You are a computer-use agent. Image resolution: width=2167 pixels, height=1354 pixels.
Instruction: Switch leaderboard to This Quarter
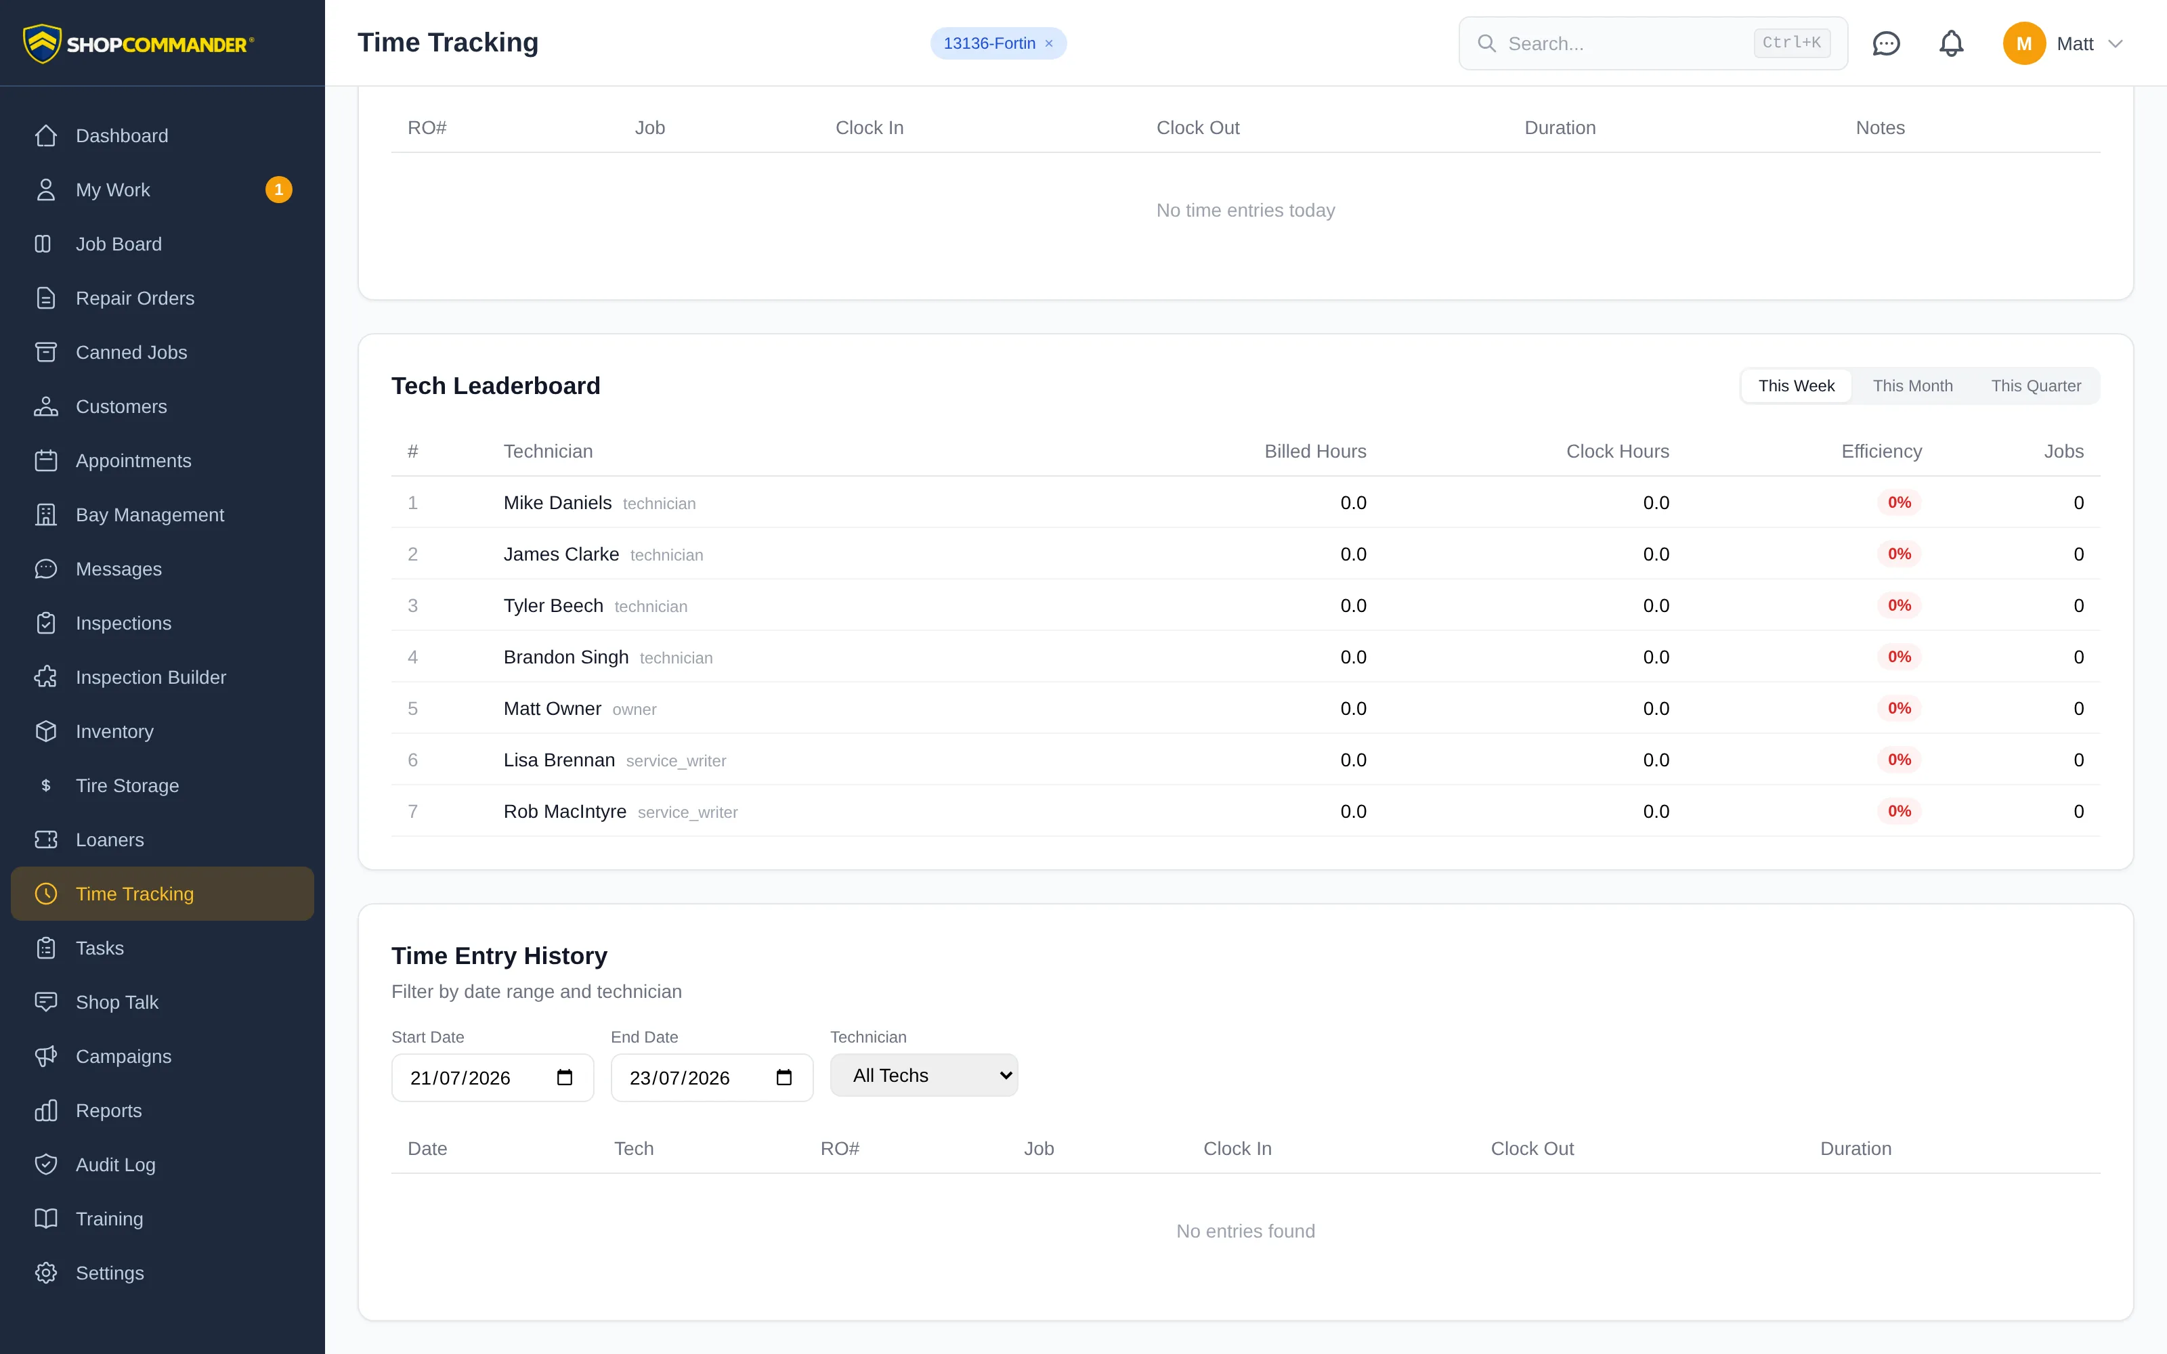point(2036,386)
